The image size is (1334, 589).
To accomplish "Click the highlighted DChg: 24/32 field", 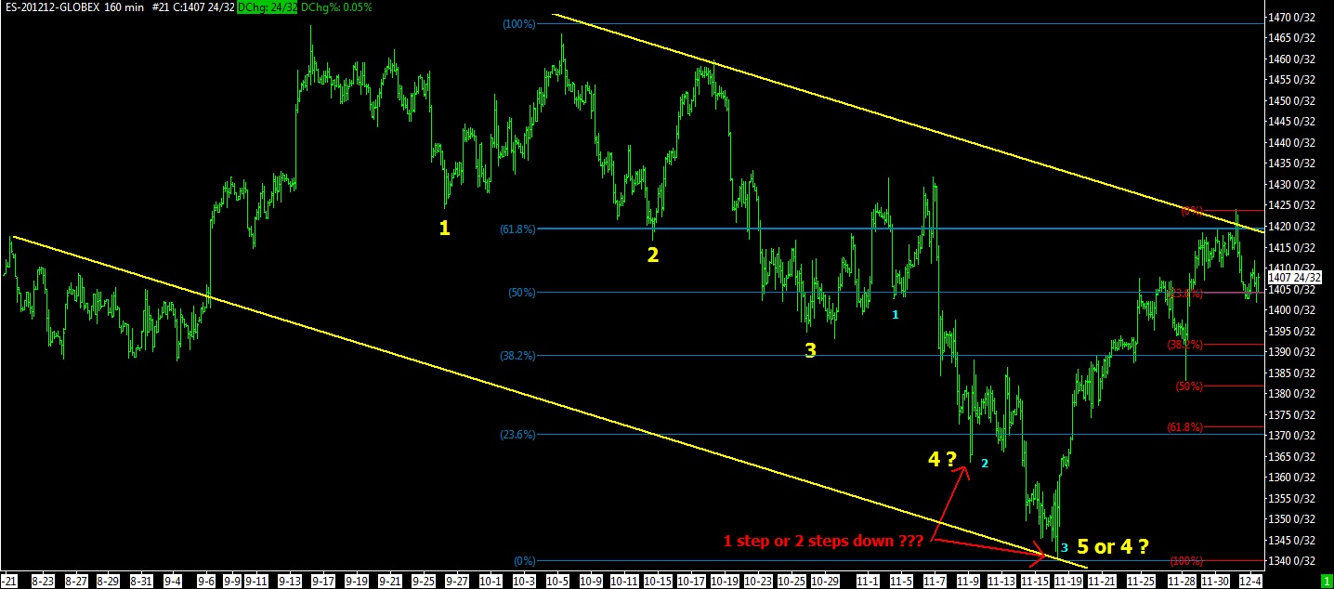I will (x=268, y=7).
